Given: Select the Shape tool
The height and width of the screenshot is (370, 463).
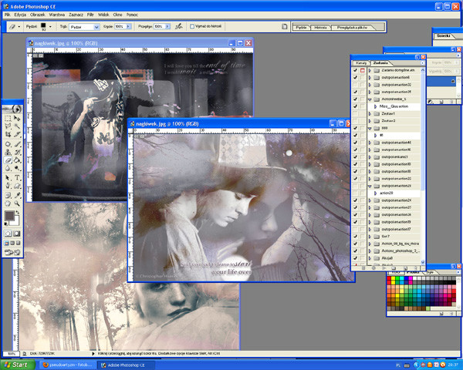Looking at the screenshot, I should (17, 186).
